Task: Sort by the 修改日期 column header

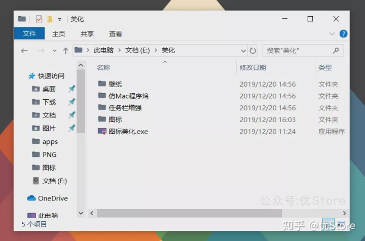Action: pos(252,68)
